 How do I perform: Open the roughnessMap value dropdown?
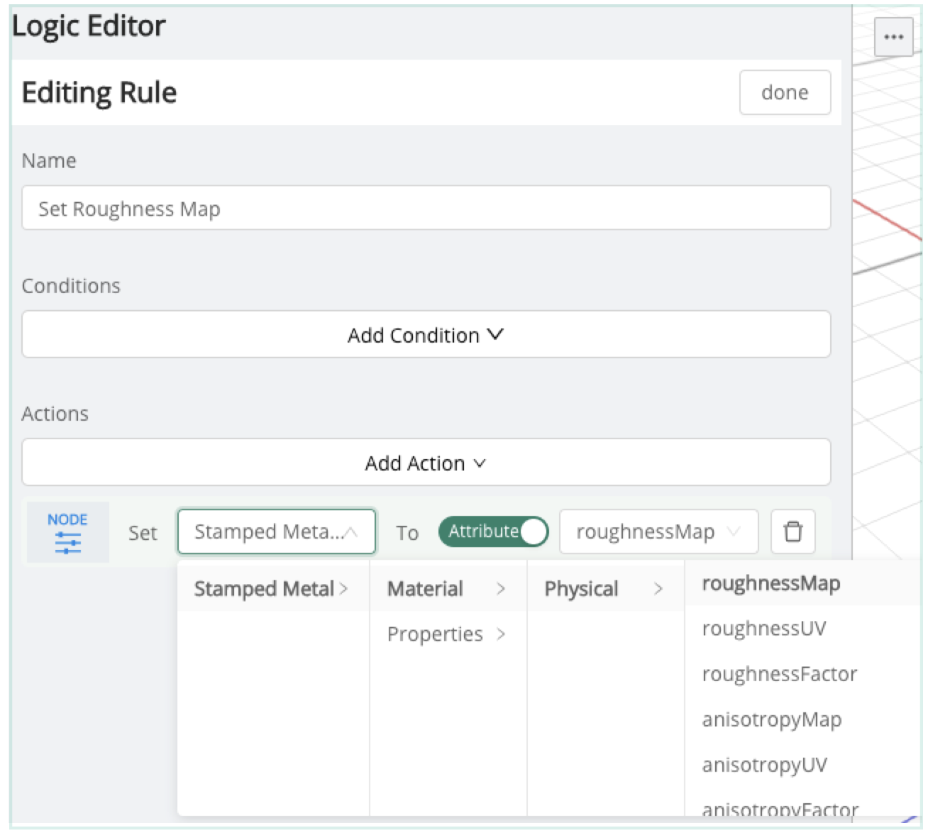(658, 531)
